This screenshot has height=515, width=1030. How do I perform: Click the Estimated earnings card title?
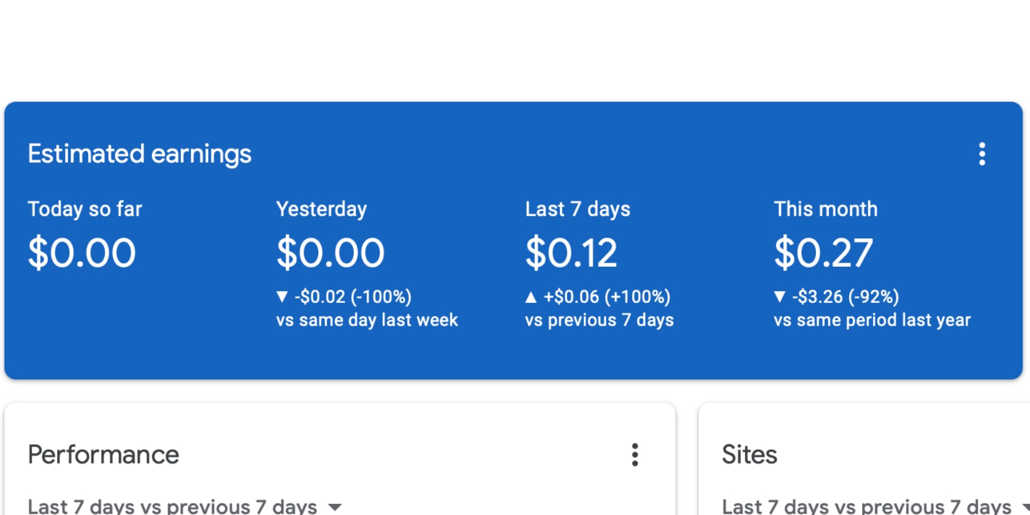[x=139, y=154]
